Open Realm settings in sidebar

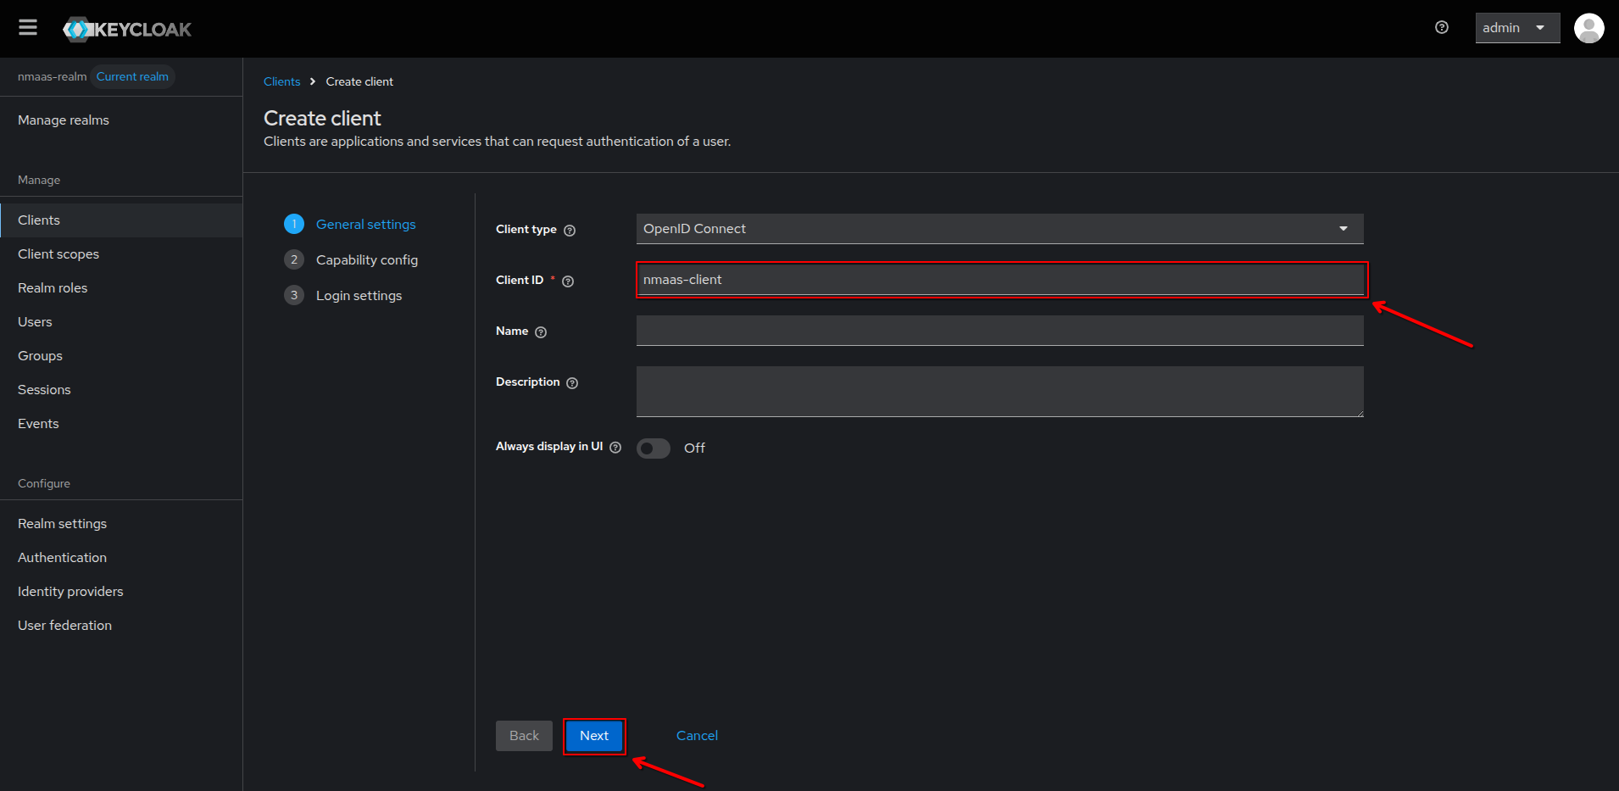click(62, 524)
